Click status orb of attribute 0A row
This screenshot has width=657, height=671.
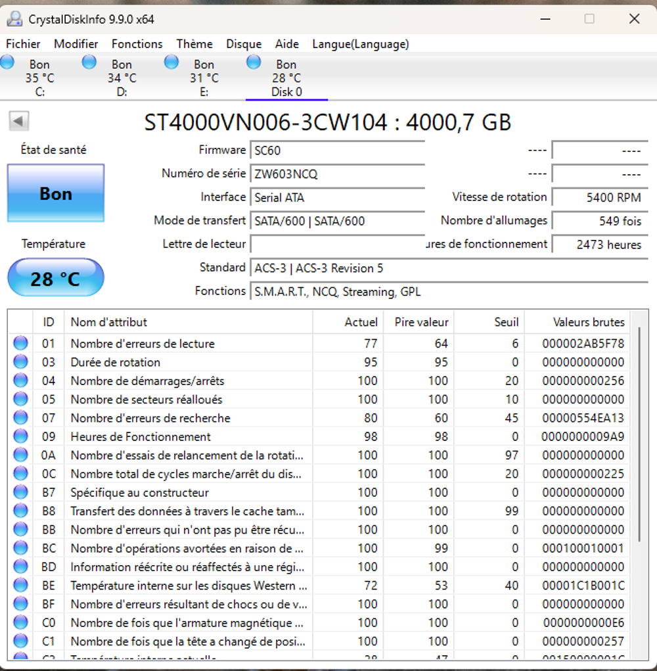pos(20,455)
